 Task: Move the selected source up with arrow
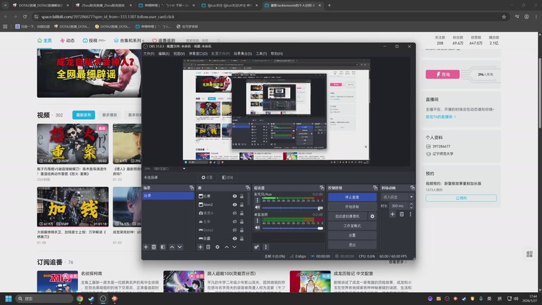point(228,247)
